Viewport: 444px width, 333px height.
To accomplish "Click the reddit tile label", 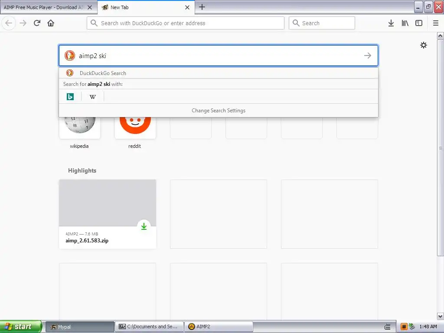I will coord(134,146).
